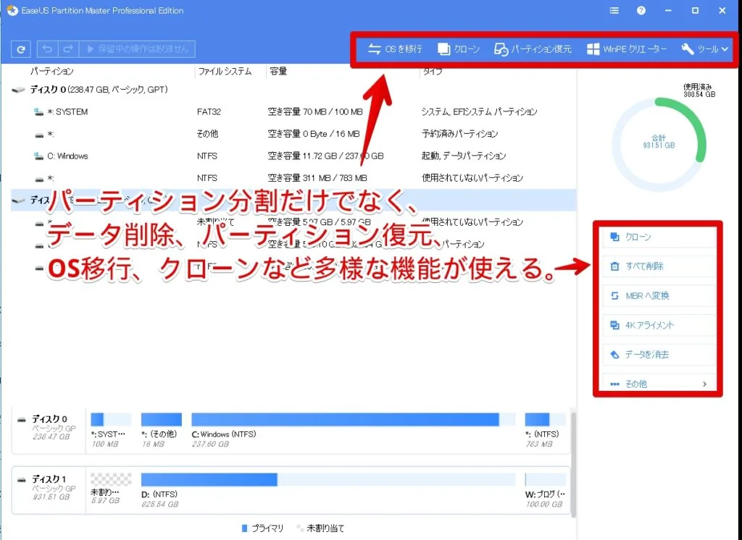Click the clone icon in side panel
The image size is (742, 540).
(x=614, y=237)
